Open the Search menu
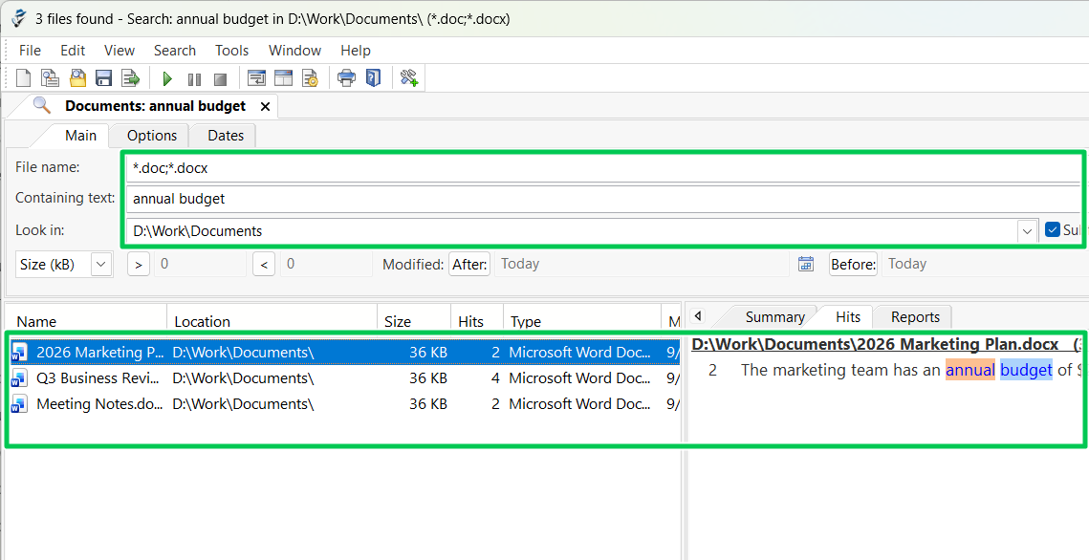This screenshot has width=1089, height=560. pos(175,51)
